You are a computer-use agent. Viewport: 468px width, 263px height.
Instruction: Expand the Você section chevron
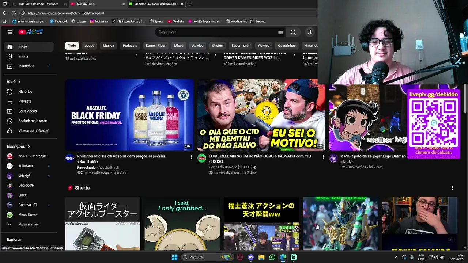(x=20, y=82)
